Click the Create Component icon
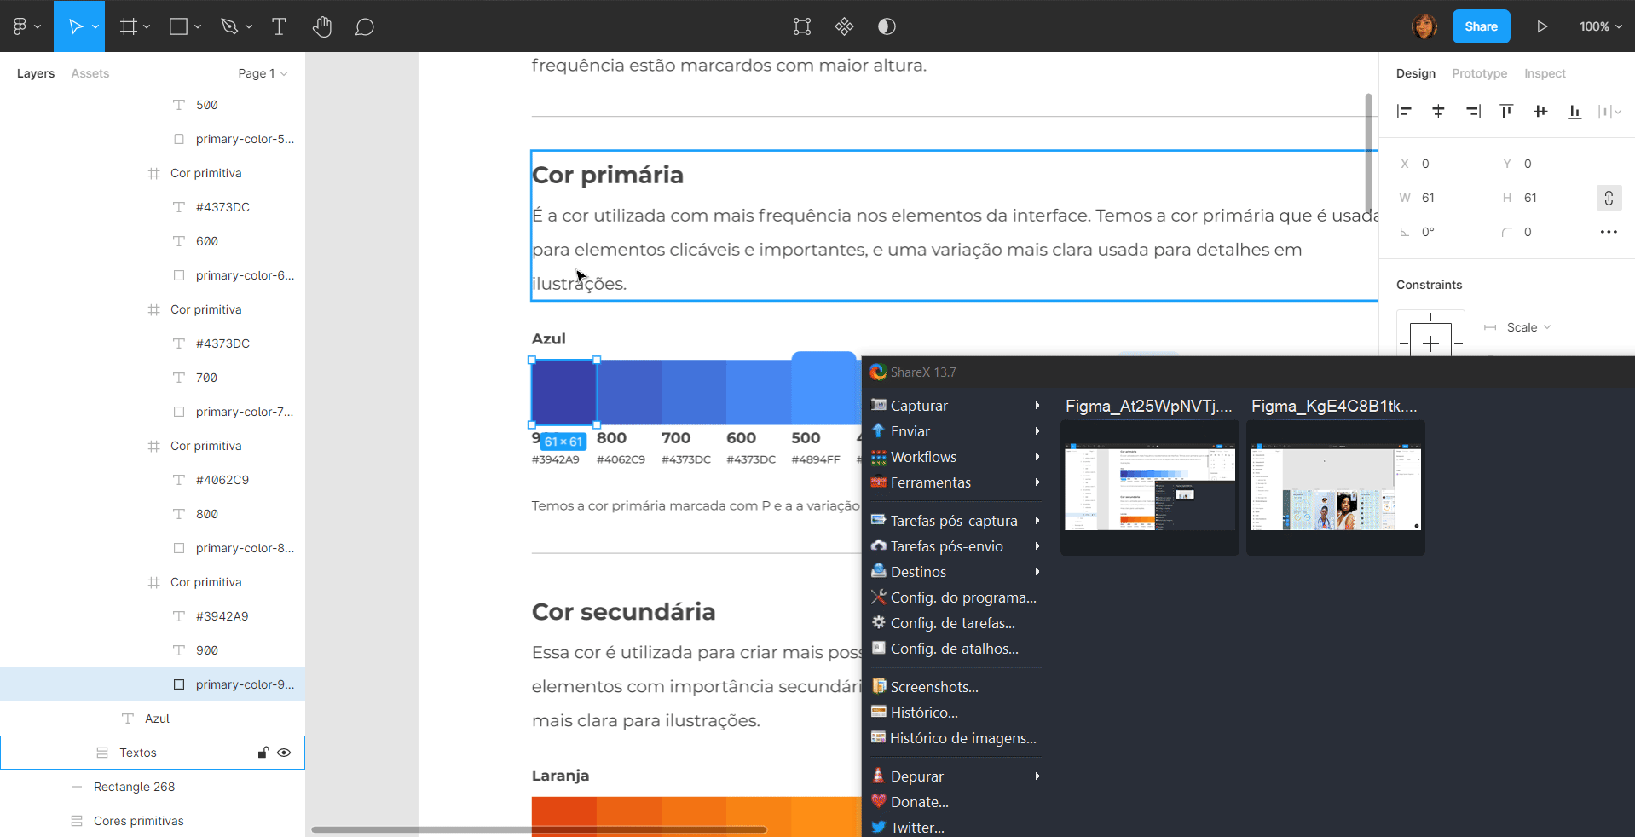The image size is (1635, 837). tap(844, 26)
